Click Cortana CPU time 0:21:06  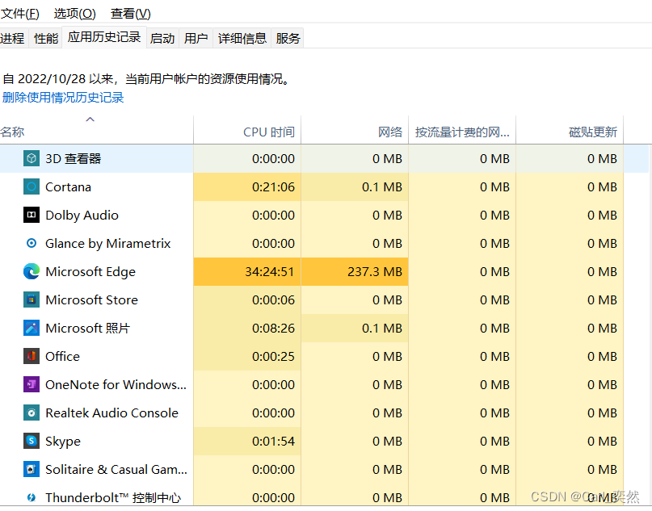click(273, 187)
